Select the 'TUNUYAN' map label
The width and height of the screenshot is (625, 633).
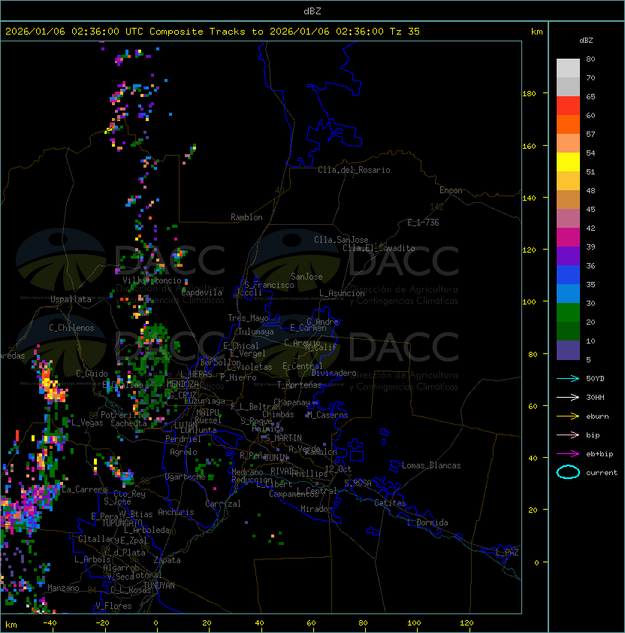[159, 586]
